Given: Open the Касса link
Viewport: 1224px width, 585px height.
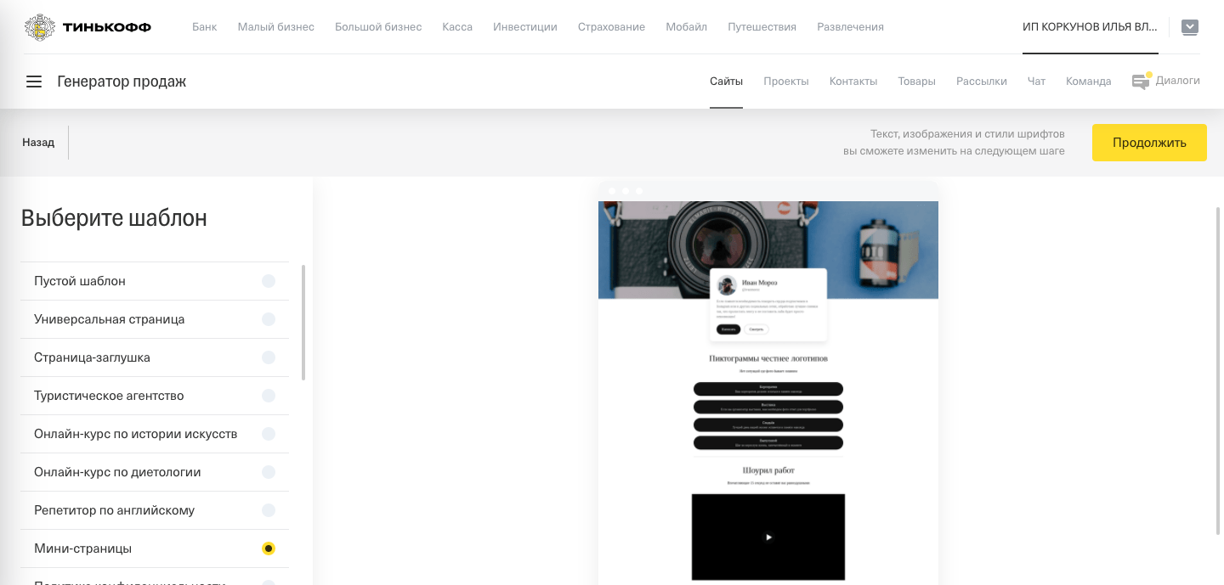Looking at the screenshot, I should point(457,27).
